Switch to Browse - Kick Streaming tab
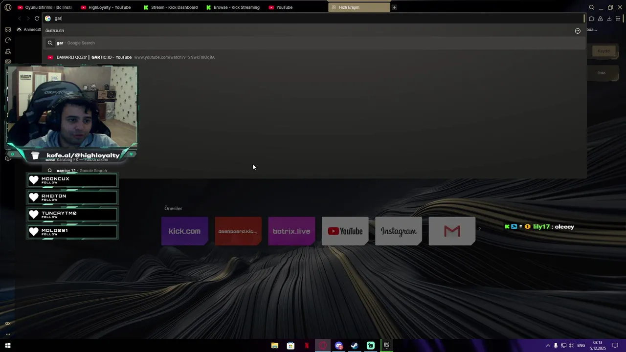Image resolution: width=626 pixels, height=352 pixels. [x=233, y=7]
